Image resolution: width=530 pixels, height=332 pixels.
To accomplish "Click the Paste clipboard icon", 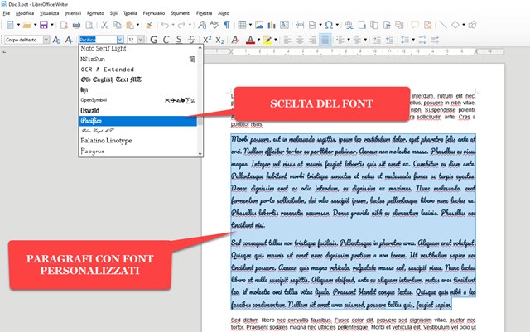I will 129,25.
